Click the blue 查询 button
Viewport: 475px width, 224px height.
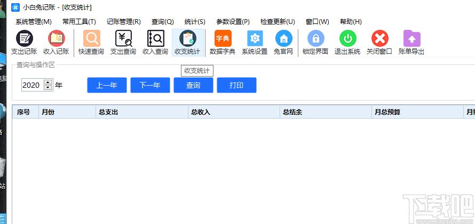coord(193,85)
